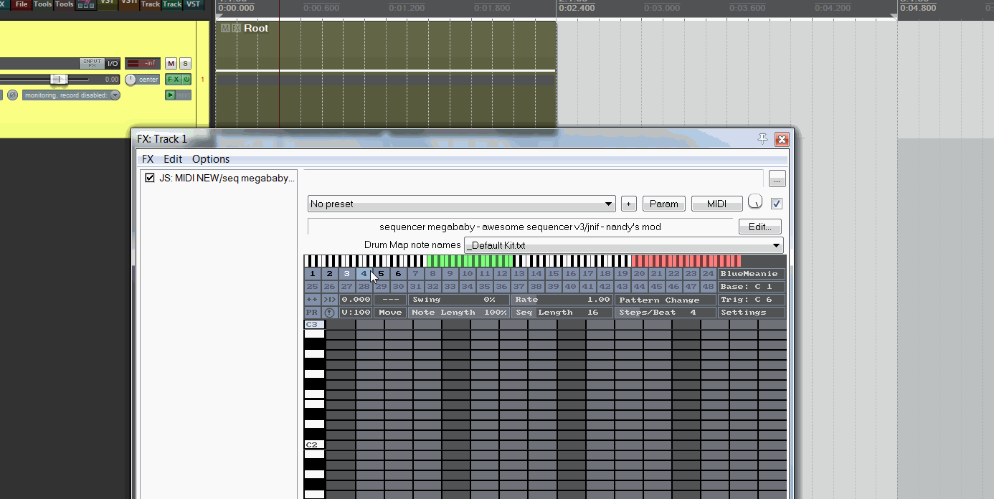
Task: Click the Param button
Action: (x=663, y=204)
